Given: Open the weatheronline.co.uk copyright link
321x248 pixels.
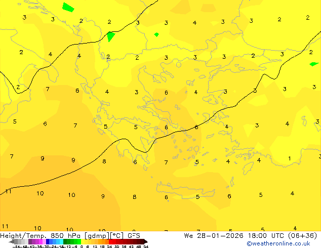Looking at the screenshot, I should tap(278, 243).
